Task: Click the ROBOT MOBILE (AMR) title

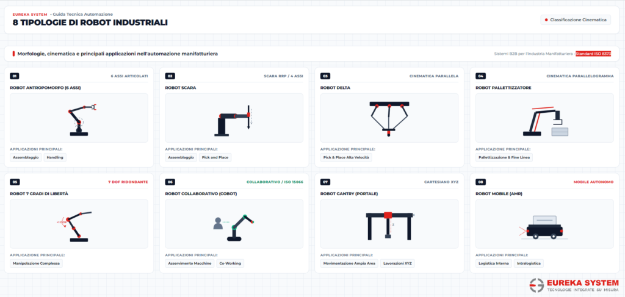Action: click(499, 193)
